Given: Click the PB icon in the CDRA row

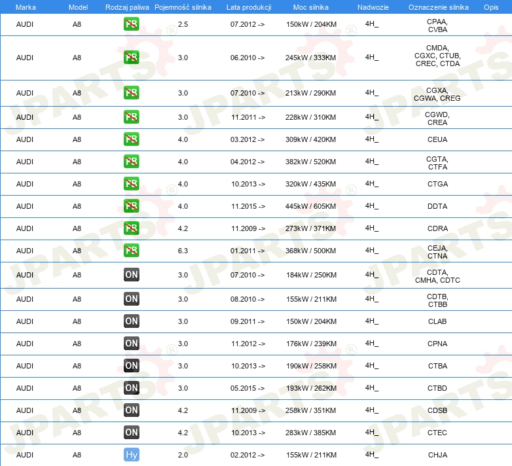Looking at the screenshot, I should (x=132, y=228).
